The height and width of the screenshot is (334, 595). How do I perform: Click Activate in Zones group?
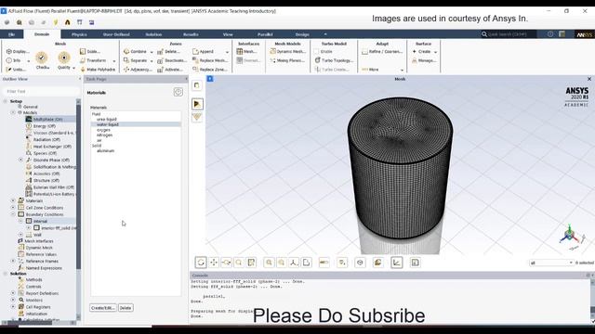(169, 70)
